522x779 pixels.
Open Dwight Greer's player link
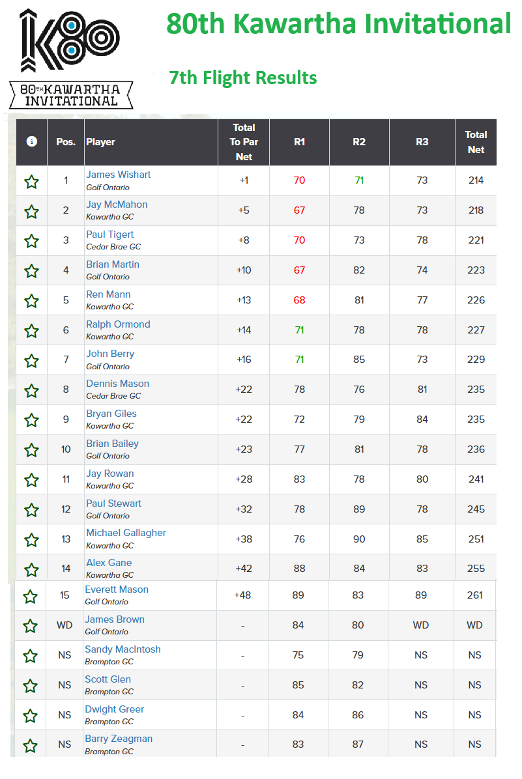pyautogui.click(x=114, y=709)
